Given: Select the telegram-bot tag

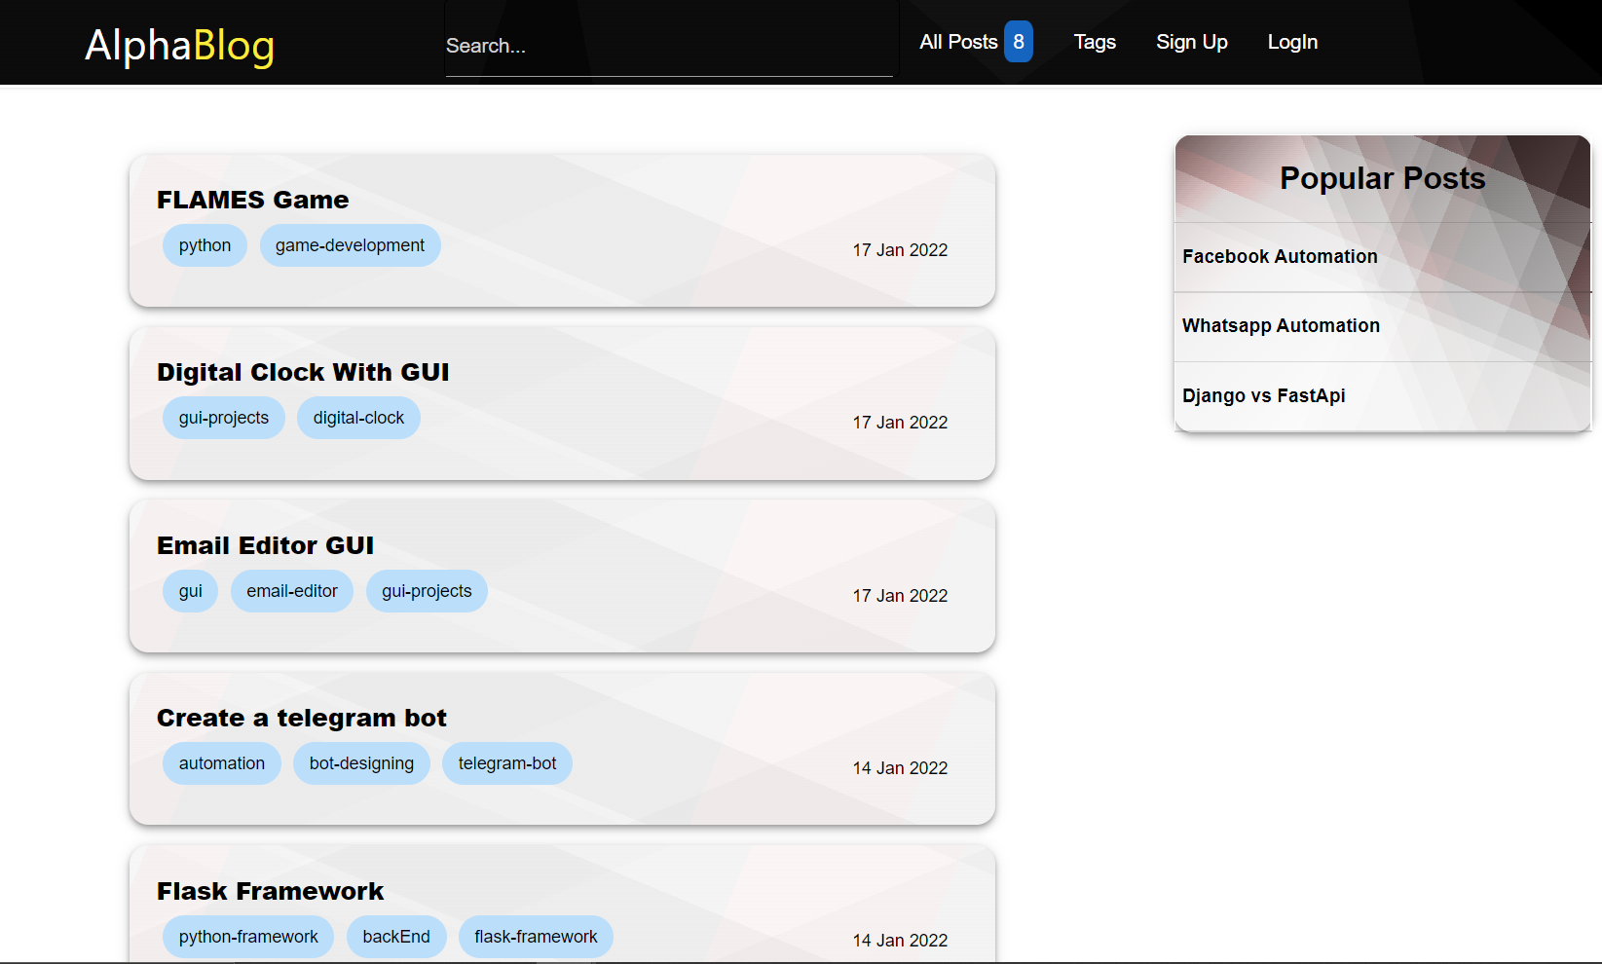Looking at the screenshot, I should coord(507,763).
